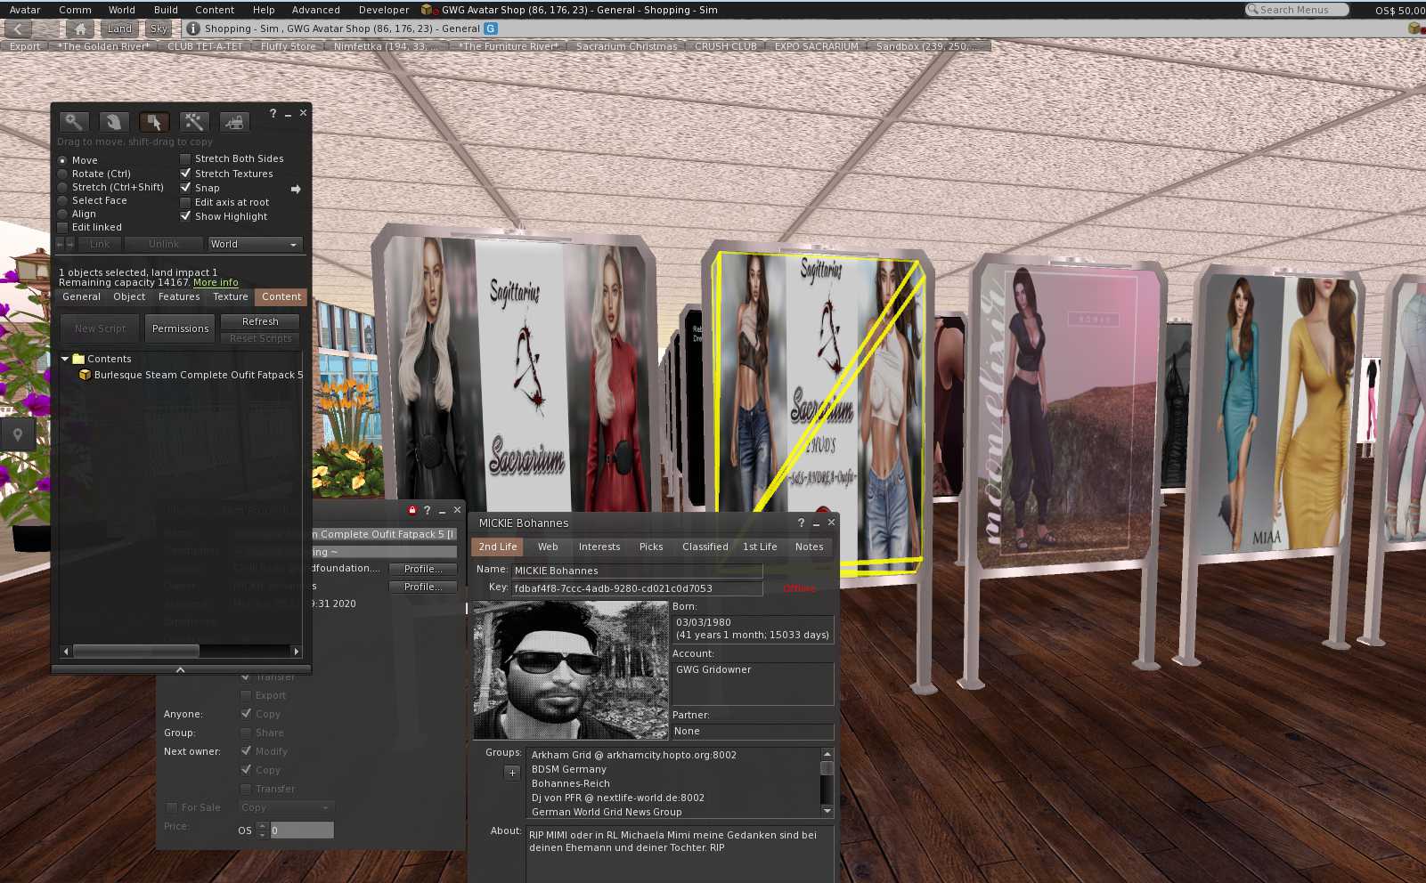Select the Focus zoom tool in Build panel

[74, 122]
